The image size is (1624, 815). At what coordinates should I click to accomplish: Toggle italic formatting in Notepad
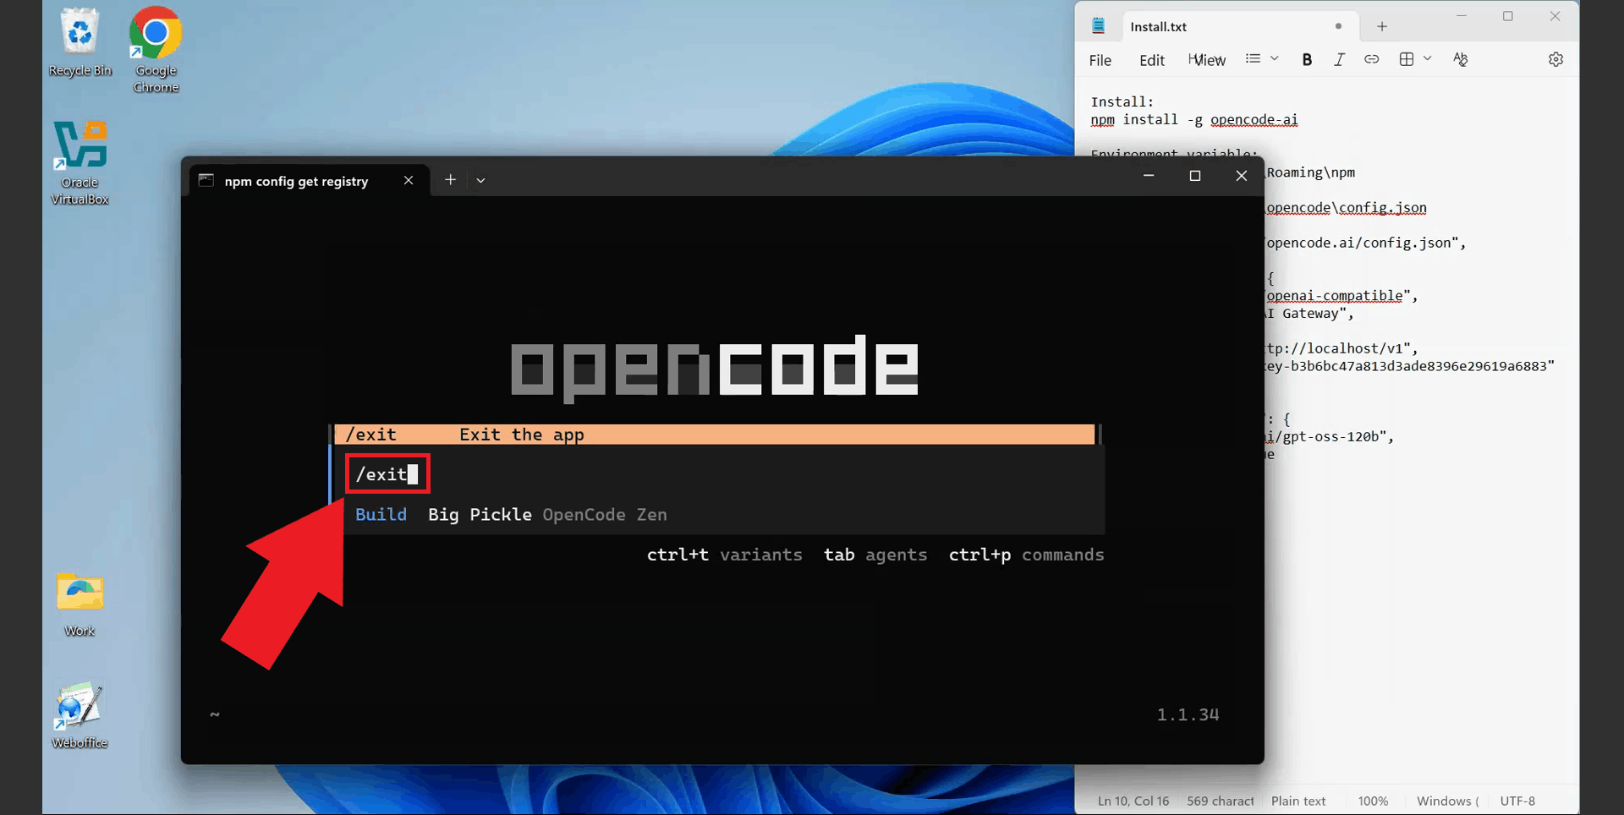tap(1339, 59)
